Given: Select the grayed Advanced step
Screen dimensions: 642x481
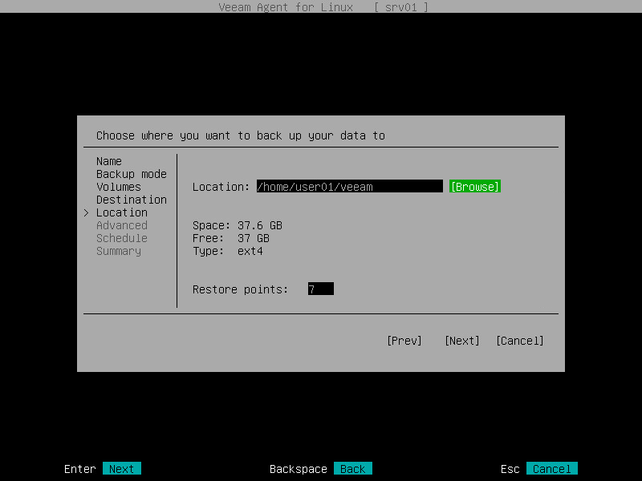Looking at the screenshot, I should tap(122, 225).
